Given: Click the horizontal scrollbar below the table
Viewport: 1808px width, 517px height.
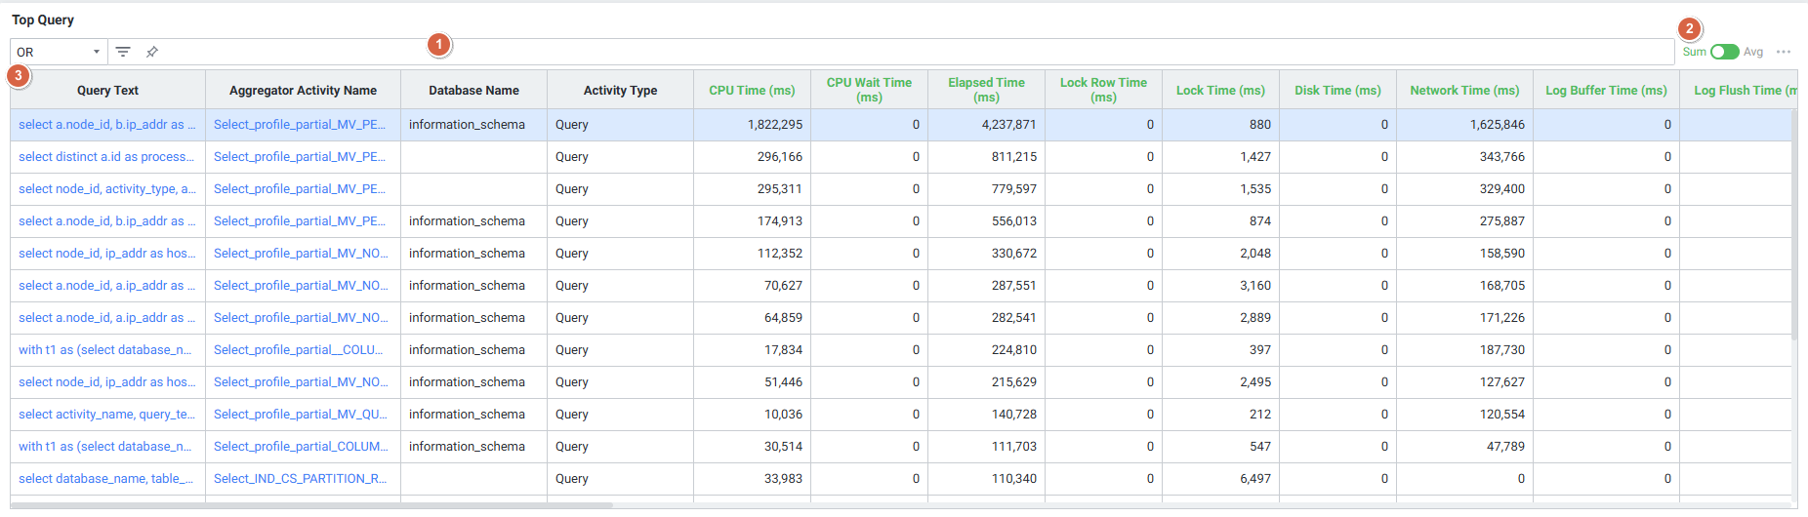Looking at the screenshot, I should 312,505.
